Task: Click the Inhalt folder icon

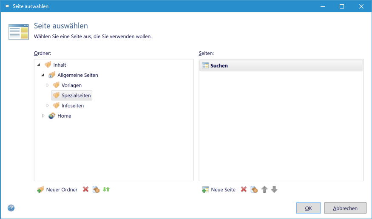Action: 48,65
